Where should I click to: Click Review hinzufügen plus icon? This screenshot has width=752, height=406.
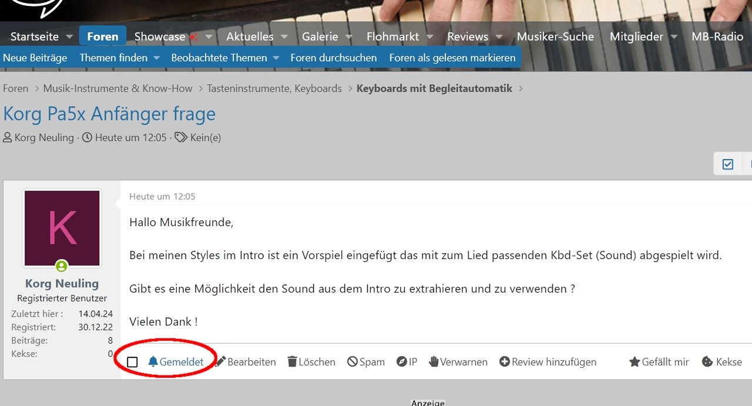[504, 362]
